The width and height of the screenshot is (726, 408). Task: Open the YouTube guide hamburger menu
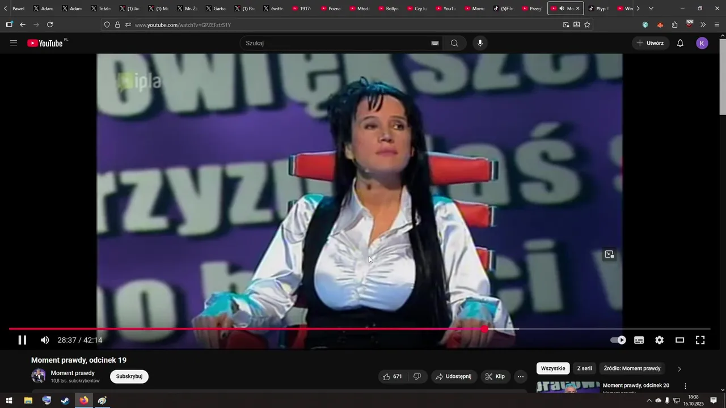click(x=14, y=43)
